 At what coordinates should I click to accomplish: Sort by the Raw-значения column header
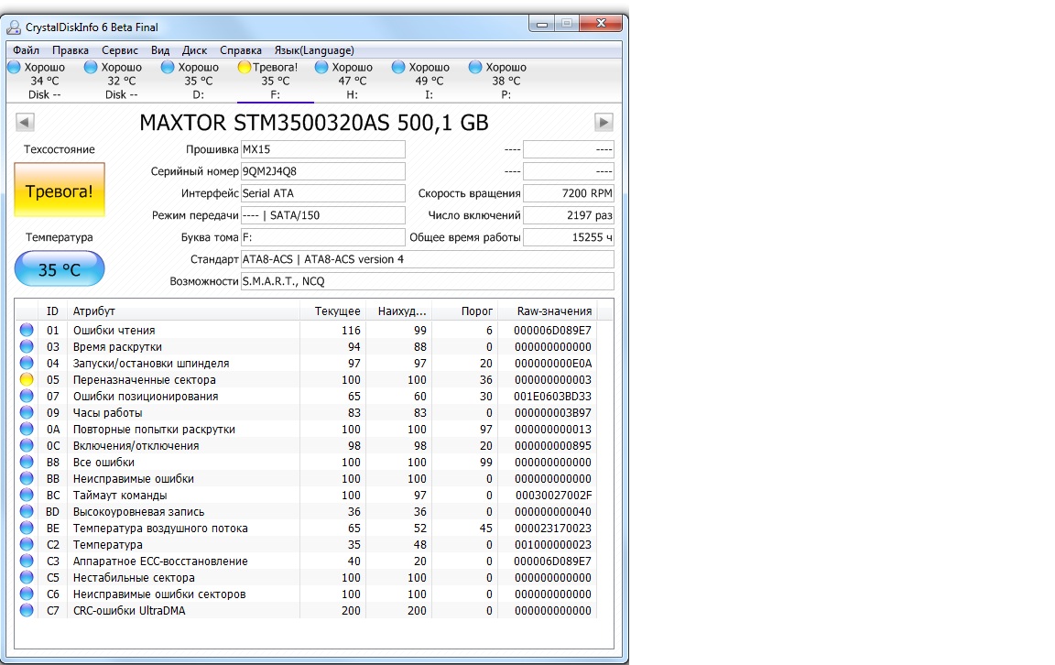pyautogui.click(x=547, y=311)
